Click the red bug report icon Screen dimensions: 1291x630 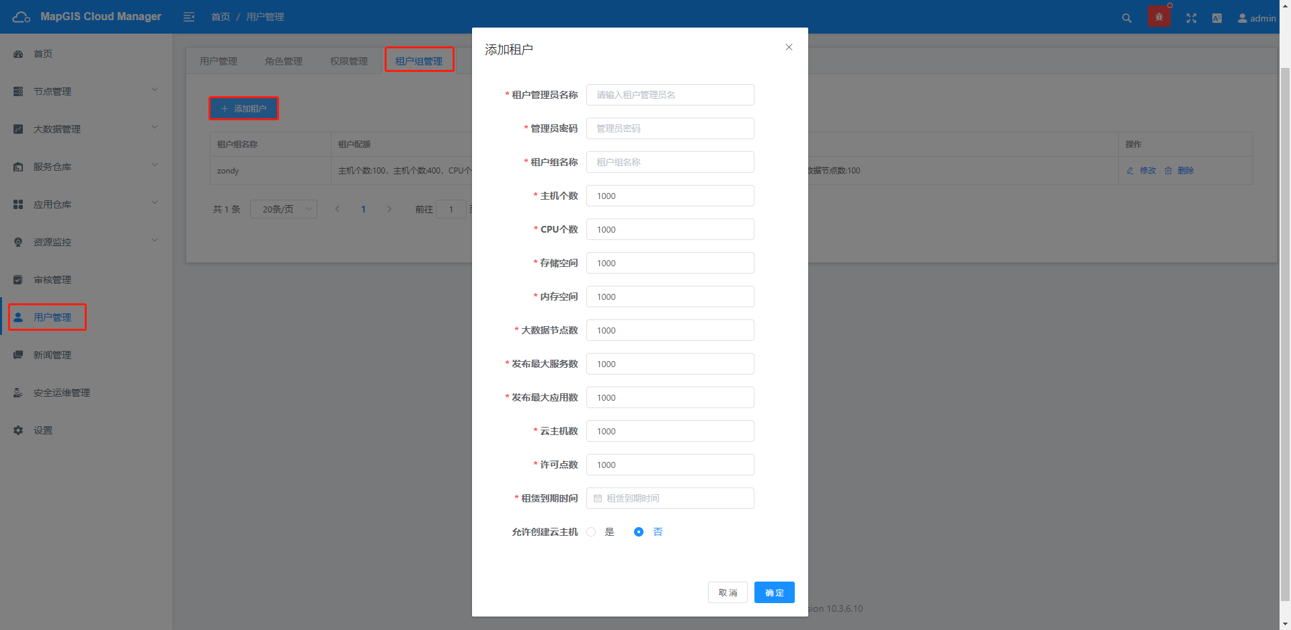1159,17
